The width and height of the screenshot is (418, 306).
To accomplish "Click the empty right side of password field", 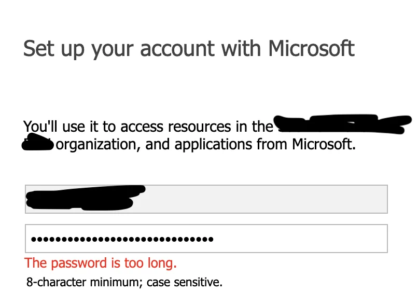I will 300,239.
